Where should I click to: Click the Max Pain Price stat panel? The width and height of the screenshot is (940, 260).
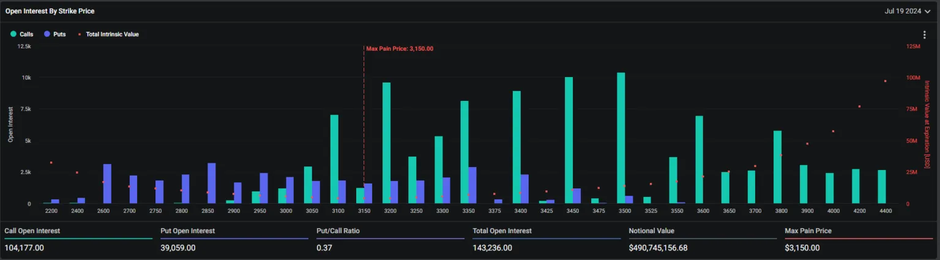point(859,240)
